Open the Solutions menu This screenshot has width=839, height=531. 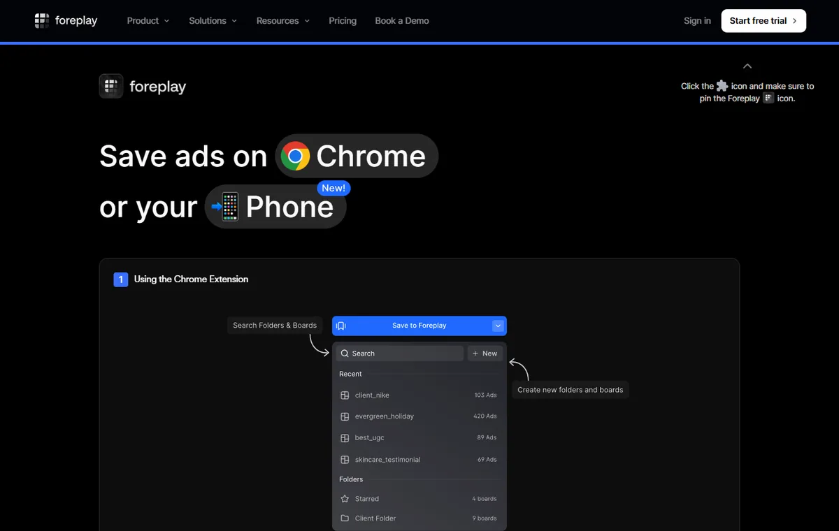213,21
